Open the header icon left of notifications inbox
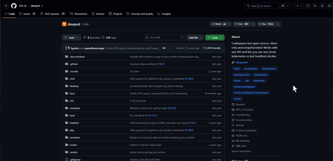Viewport: 333px width, 161px height. [322, 6]
